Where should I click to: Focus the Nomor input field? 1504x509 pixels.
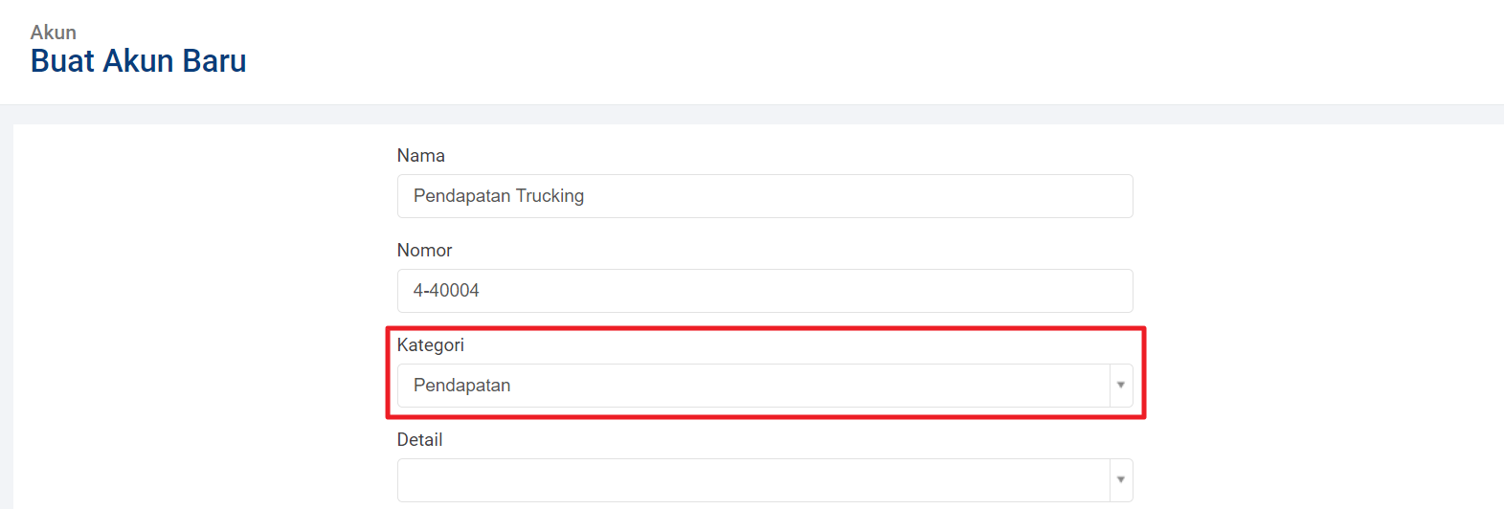pos(764,291)
